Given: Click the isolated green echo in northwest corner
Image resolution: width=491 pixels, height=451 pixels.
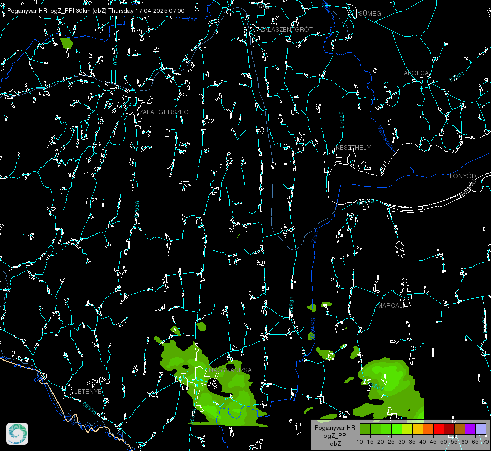Looking at the screenshot, I should (x=66, y=43).
